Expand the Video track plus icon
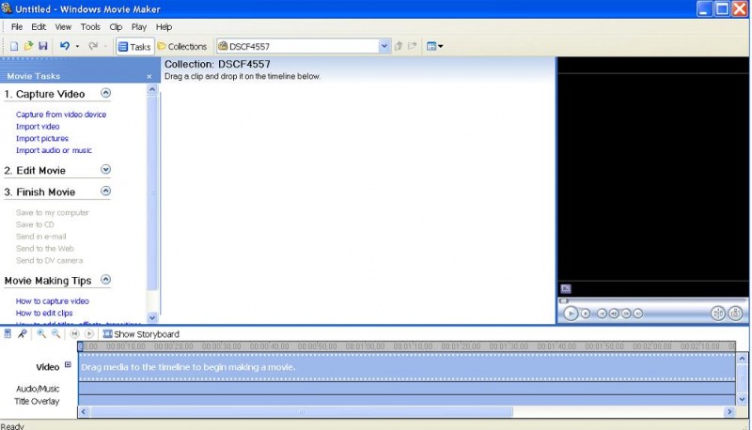This screenshot has width=752, height=430. (68, 365)
